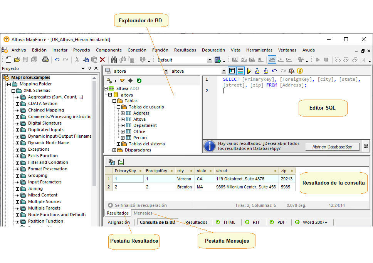Image resolution: width=373 pixels, height=263 pixels.
Task: Click the Abrir en DatabaseSpy button
Action: click(x=332, y=146)
